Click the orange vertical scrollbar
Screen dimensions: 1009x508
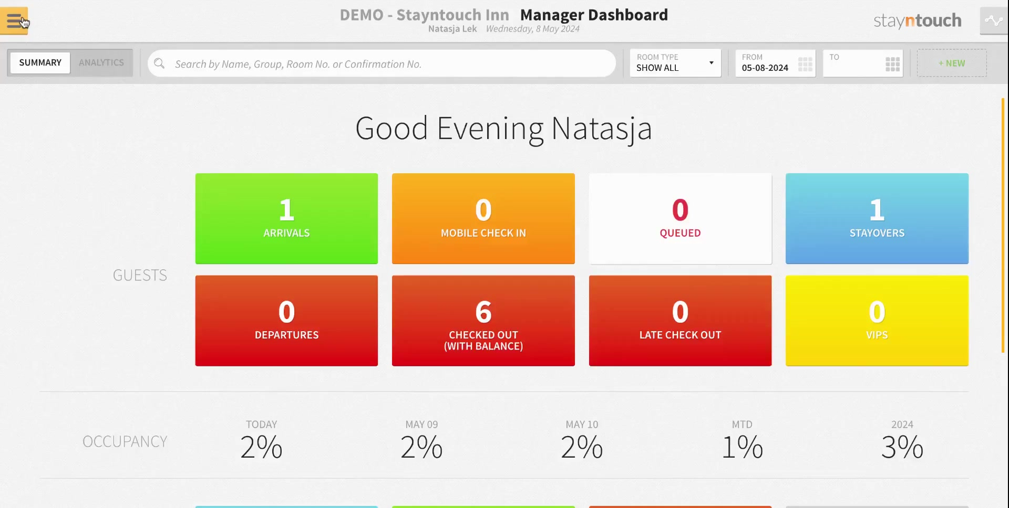tap(1003, 225)
